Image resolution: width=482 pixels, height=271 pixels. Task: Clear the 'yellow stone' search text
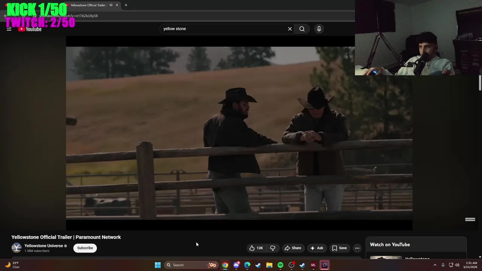click(x=290, y=29)
